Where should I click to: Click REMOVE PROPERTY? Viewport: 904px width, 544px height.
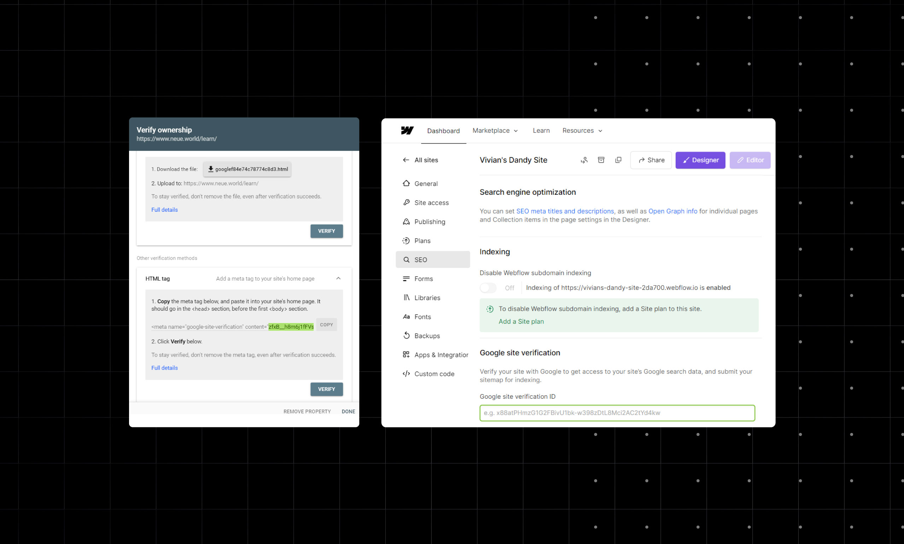pyautogui.click(x=307, y=411)
